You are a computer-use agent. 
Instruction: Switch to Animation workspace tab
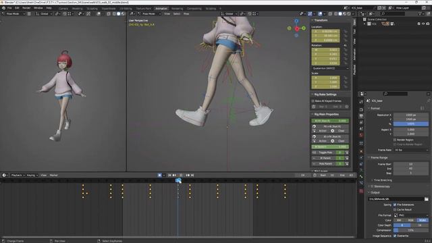pos(161,9)
